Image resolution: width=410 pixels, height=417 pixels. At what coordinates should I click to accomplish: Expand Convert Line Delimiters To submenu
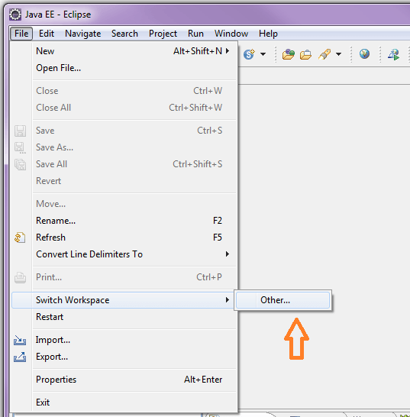(x=228, y=254)
